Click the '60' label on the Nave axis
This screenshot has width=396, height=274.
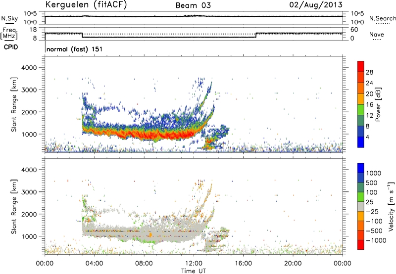(x=354, y=30)
